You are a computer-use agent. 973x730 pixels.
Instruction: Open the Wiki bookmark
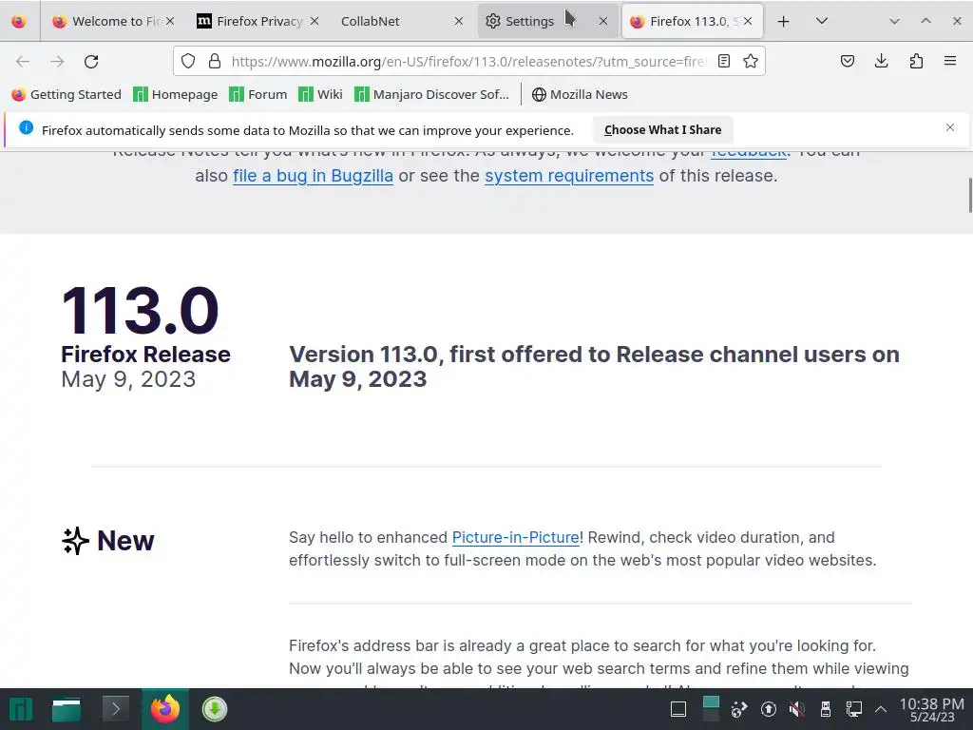pos(320,94)
